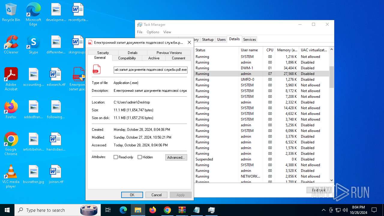Select the skingroups Word document icon
The width and height of the screenshot is (384, 216).
tap(78, 45)
